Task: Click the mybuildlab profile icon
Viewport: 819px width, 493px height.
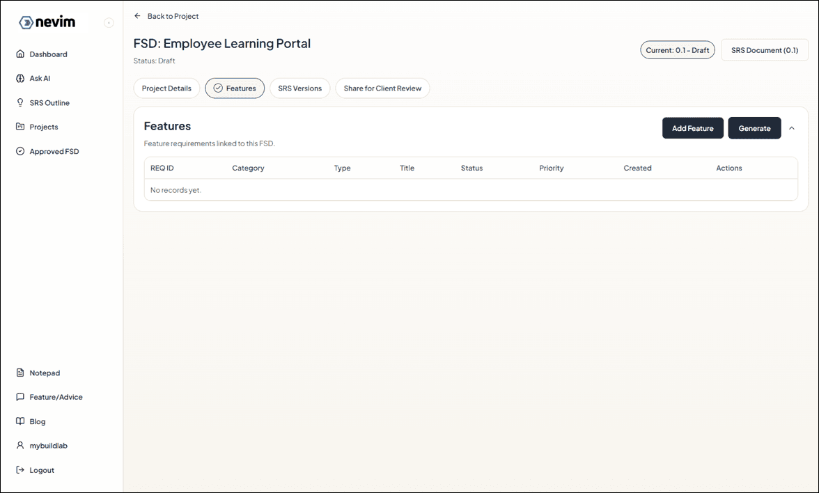Action: tap(21, 446)
